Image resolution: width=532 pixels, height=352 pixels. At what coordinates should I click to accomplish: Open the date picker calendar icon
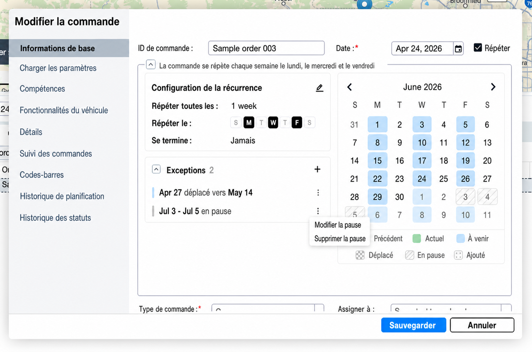(458, 49)
